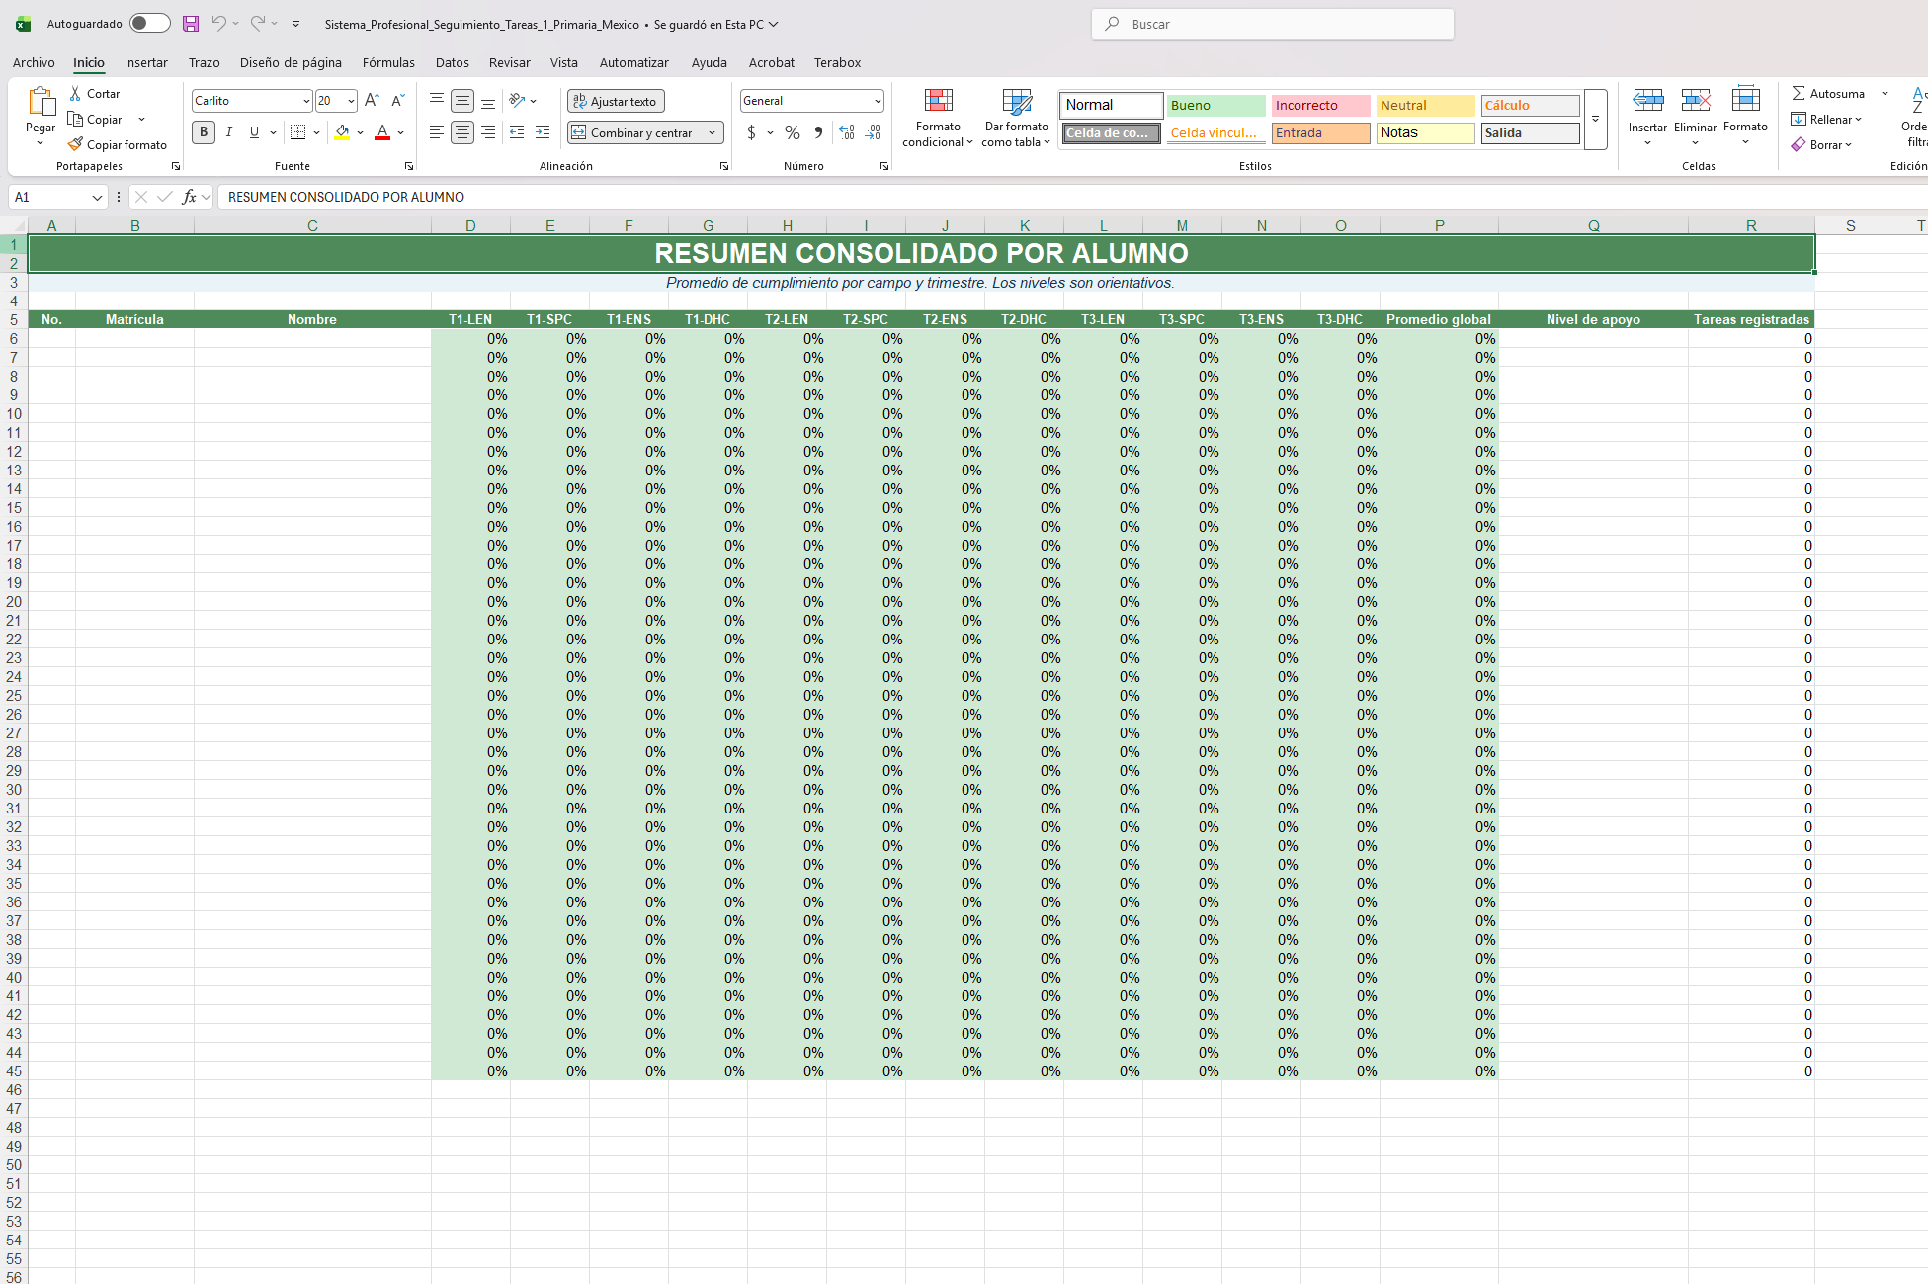
Task: Align text right icon
Action: [x=488, y=131]
